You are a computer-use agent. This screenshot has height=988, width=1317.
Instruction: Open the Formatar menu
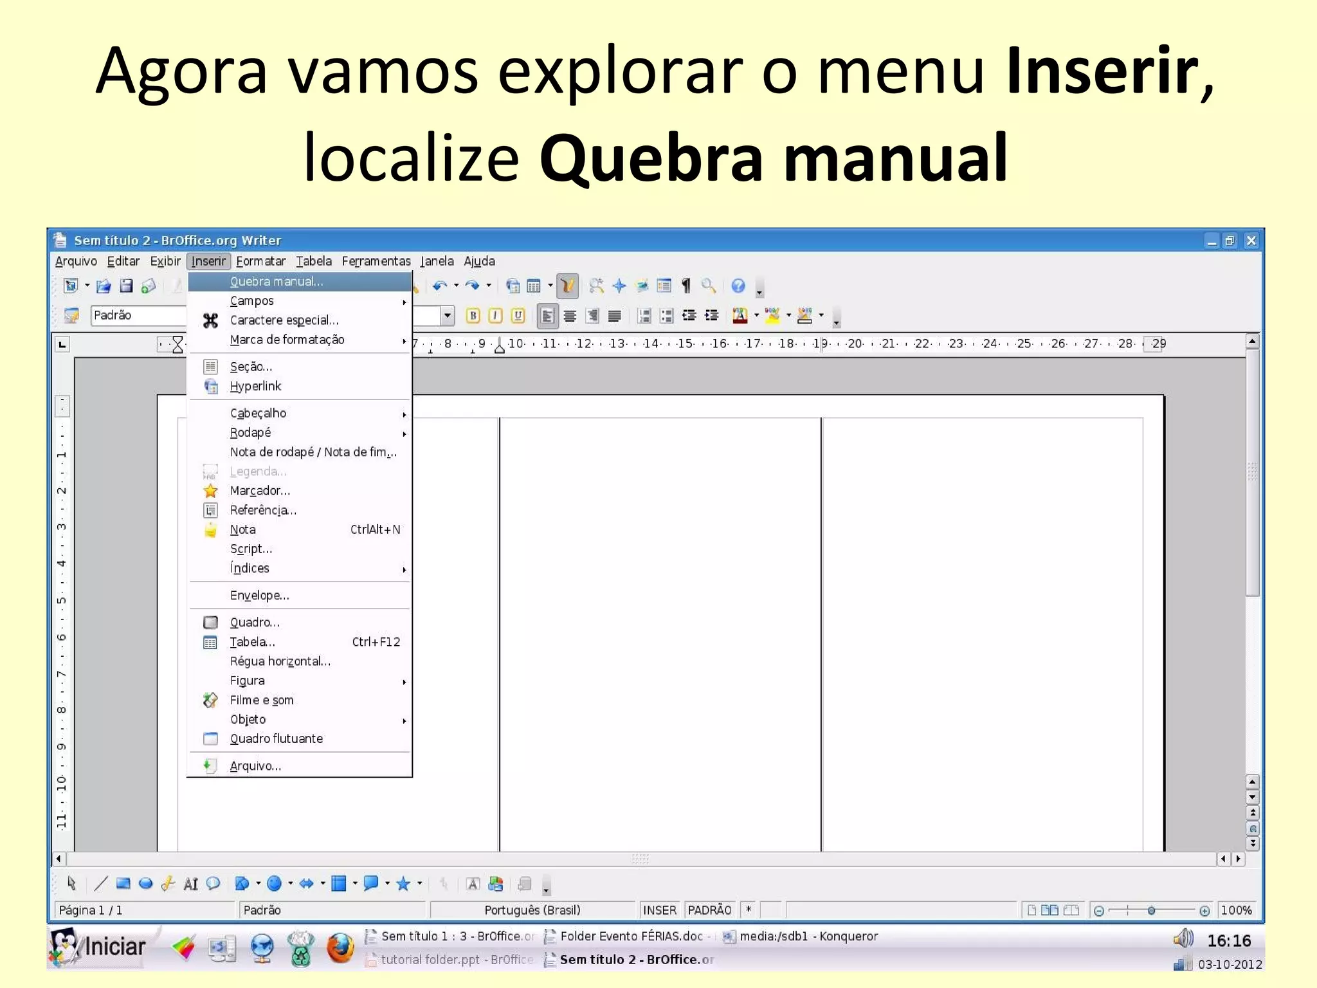(260, 261)
